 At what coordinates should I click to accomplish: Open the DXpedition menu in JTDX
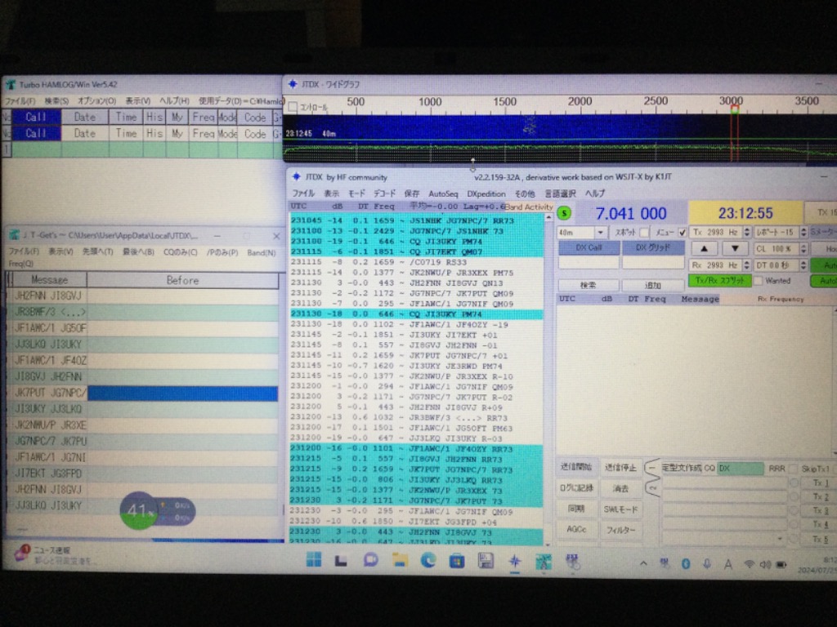[x=486, y=193]
